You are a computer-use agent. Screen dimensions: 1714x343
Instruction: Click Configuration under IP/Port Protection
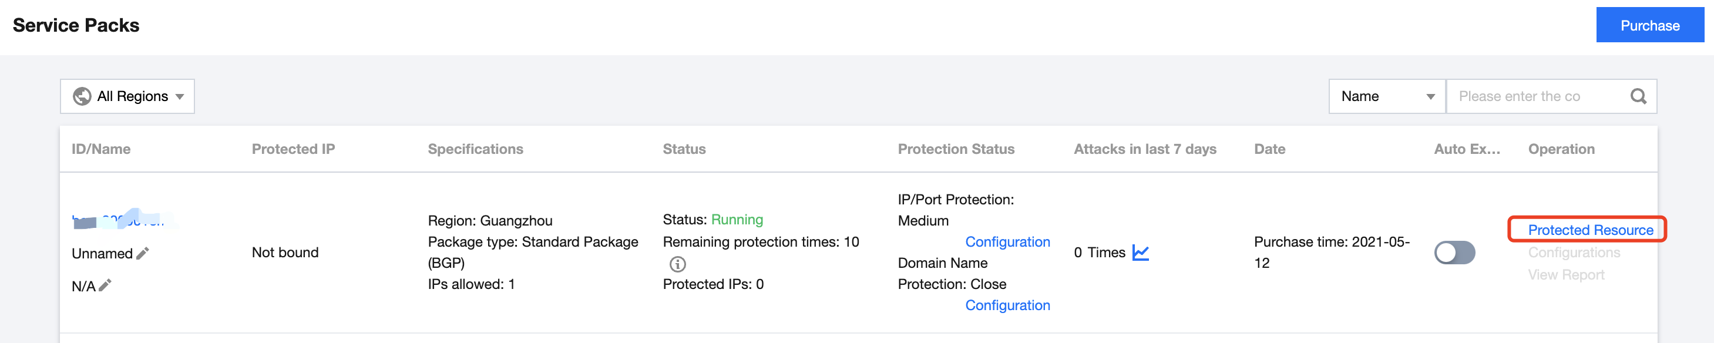click(1007, 242)
